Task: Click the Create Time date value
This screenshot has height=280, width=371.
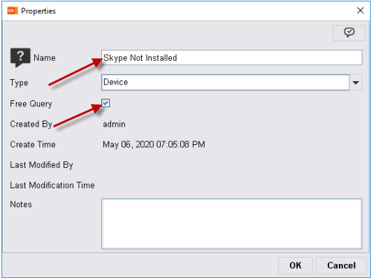Action: click(x=154, y=145)
